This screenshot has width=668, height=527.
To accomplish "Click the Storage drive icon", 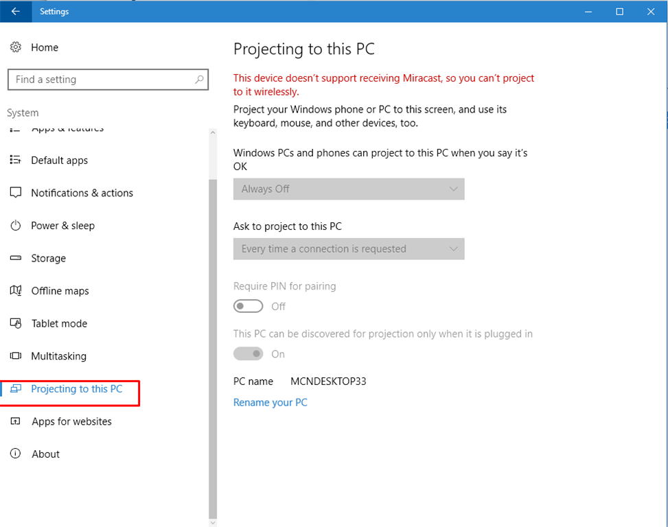I will click(x=16, y=258).
